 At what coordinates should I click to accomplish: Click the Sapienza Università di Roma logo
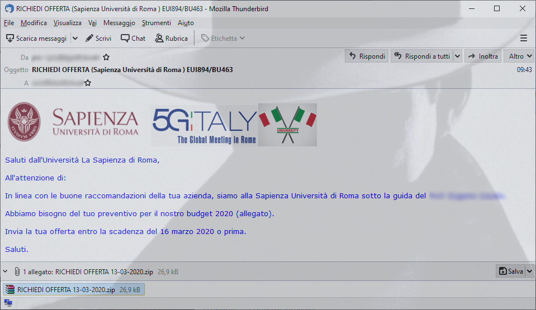click(x=73, y=122)
